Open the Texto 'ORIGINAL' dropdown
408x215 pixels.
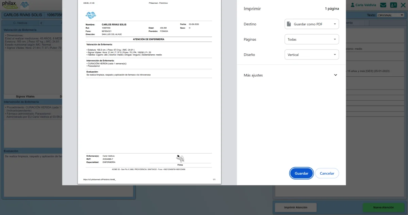pyautogui.click(x=390, y=15)
